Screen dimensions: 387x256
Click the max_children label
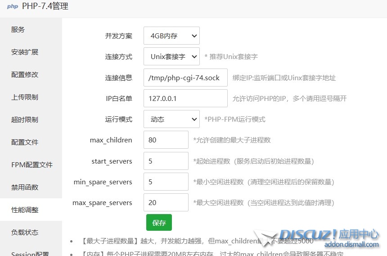pos(111,140)
